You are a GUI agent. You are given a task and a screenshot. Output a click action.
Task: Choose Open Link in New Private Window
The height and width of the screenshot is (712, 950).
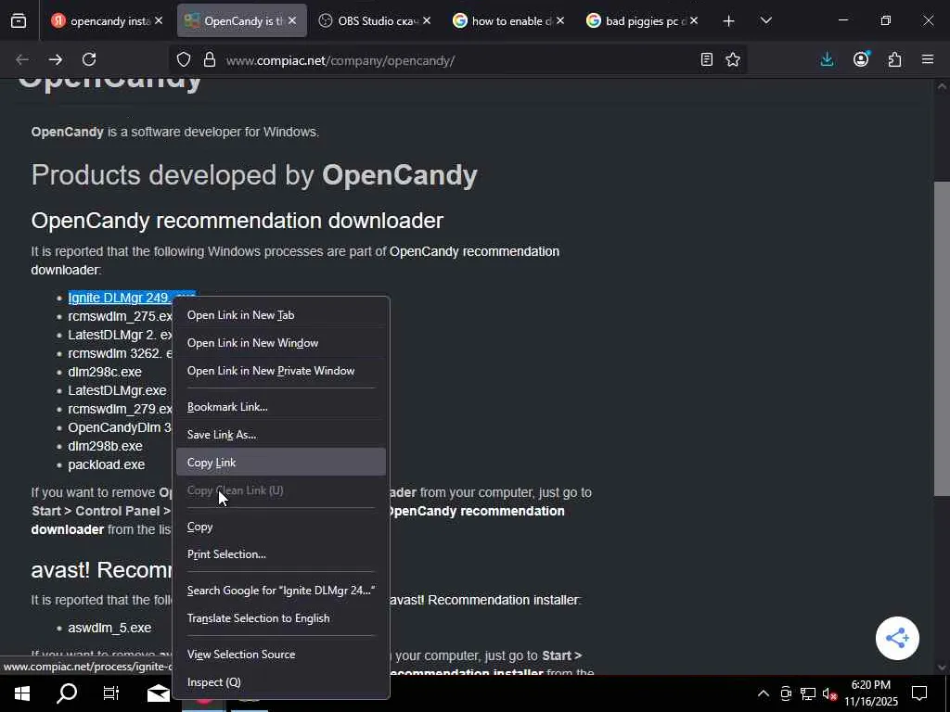(280, 371)
